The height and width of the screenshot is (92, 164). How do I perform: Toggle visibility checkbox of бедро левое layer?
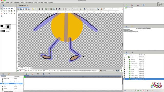125,63
